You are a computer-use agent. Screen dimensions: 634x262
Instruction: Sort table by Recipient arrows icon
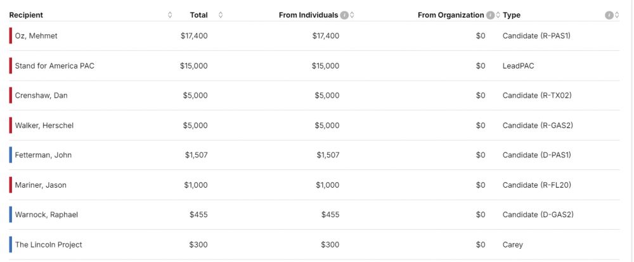[170, 15]
